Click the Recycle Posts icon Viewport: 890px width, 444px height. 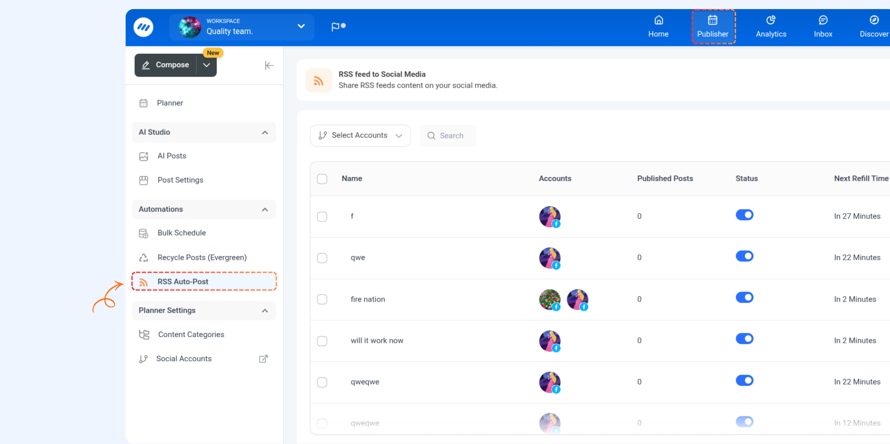(x=143, y=258)
